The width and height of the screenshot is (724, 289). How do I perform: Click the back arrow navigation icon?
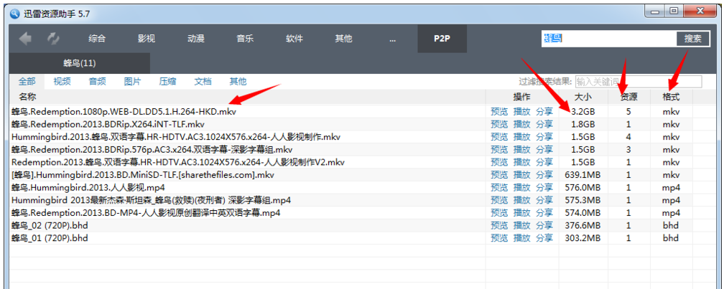(25, 39)
